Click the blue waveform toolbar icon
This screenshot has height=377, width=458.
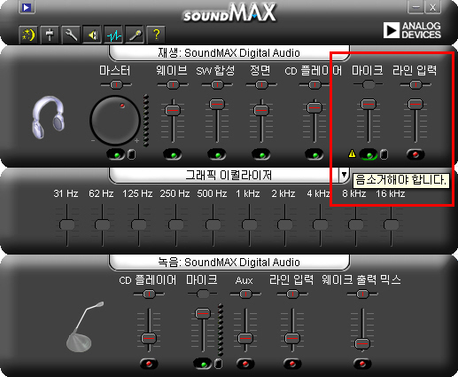click(x=113, y=35)
